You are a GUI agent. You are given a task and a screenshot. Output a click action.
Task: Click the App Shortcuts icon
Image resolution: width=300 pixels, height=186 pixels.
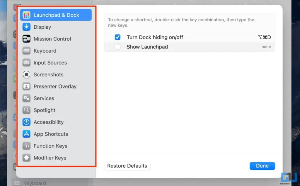[x=27, y=134]
